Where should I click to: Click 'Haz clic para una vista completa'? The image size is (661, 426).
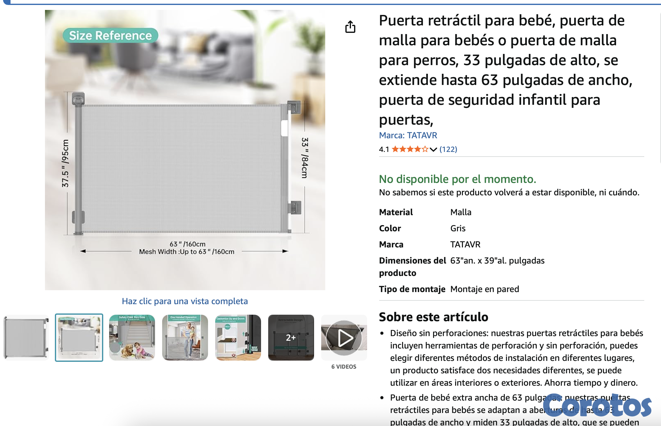pyautogui.click(x=185, y=301)
